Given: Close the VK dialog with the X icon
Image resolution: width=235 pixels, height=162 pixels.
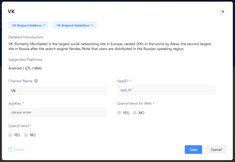Looking at the screenshot, I should (223, 12).
